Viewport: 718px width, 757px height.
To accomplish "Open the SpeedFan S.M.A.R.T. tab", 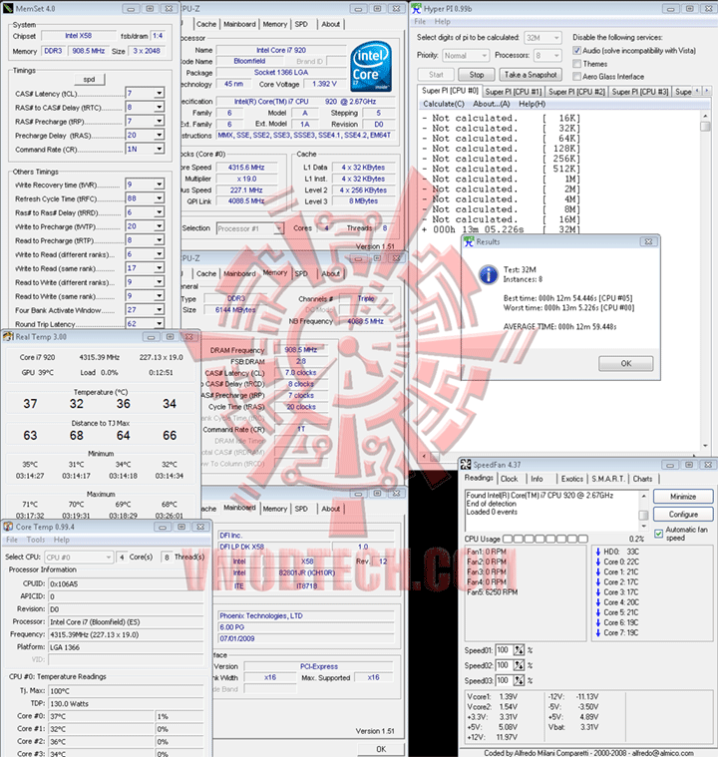I will (608, 479).
